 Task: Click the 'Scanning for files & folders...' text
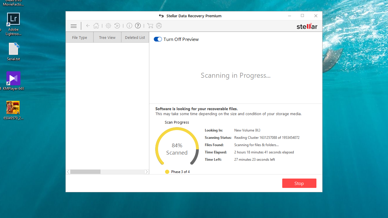point(257,145)
